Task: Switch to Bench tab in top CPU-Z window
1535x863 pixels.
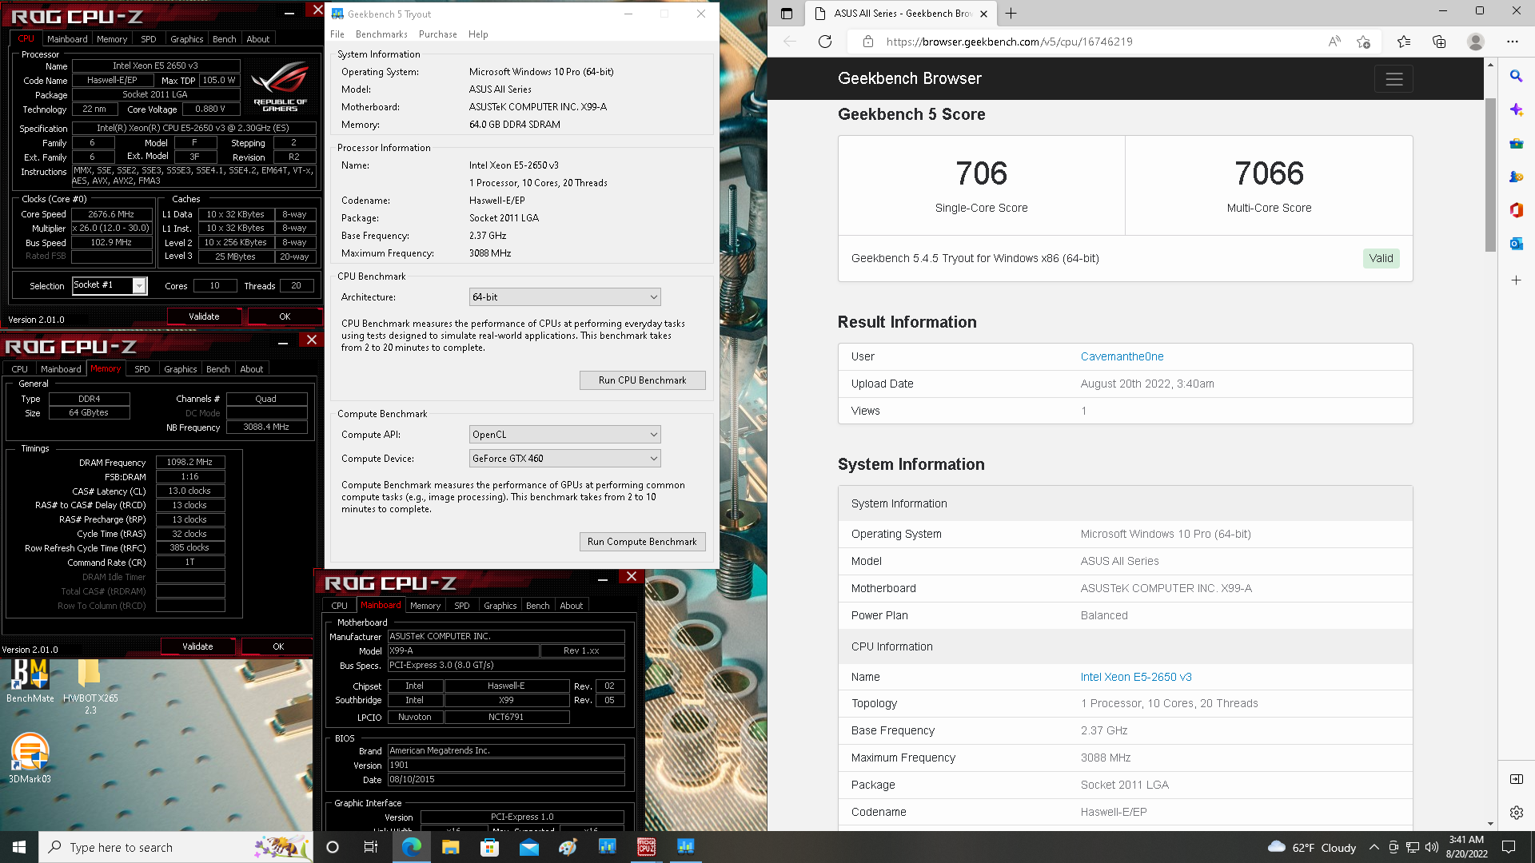Action: [225, 39]
